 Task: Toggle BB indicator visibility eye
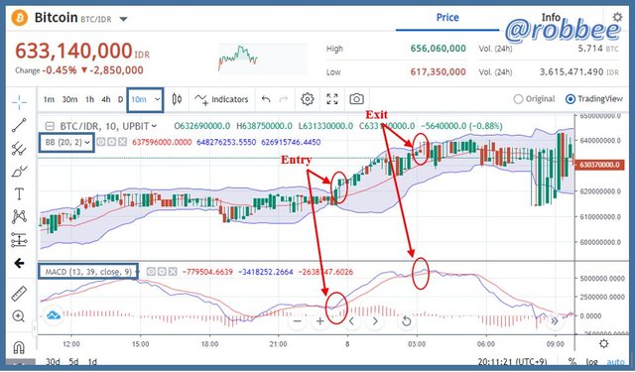point(101,142)
